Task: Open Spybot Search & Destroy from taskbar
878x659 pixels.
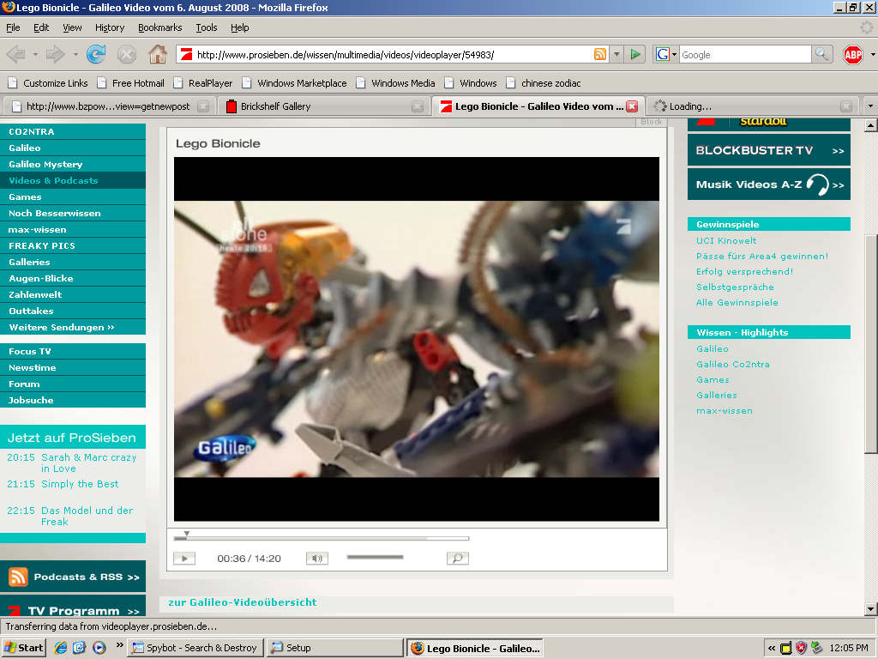Action: click(195, 648)
